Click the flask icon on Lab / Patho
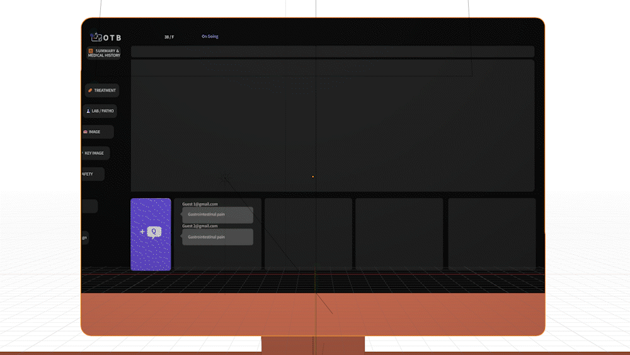 pyautogui.click(x=88, y=111)
